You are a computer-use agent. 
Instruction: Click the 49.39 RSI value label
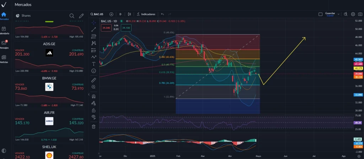pos(358,123)
